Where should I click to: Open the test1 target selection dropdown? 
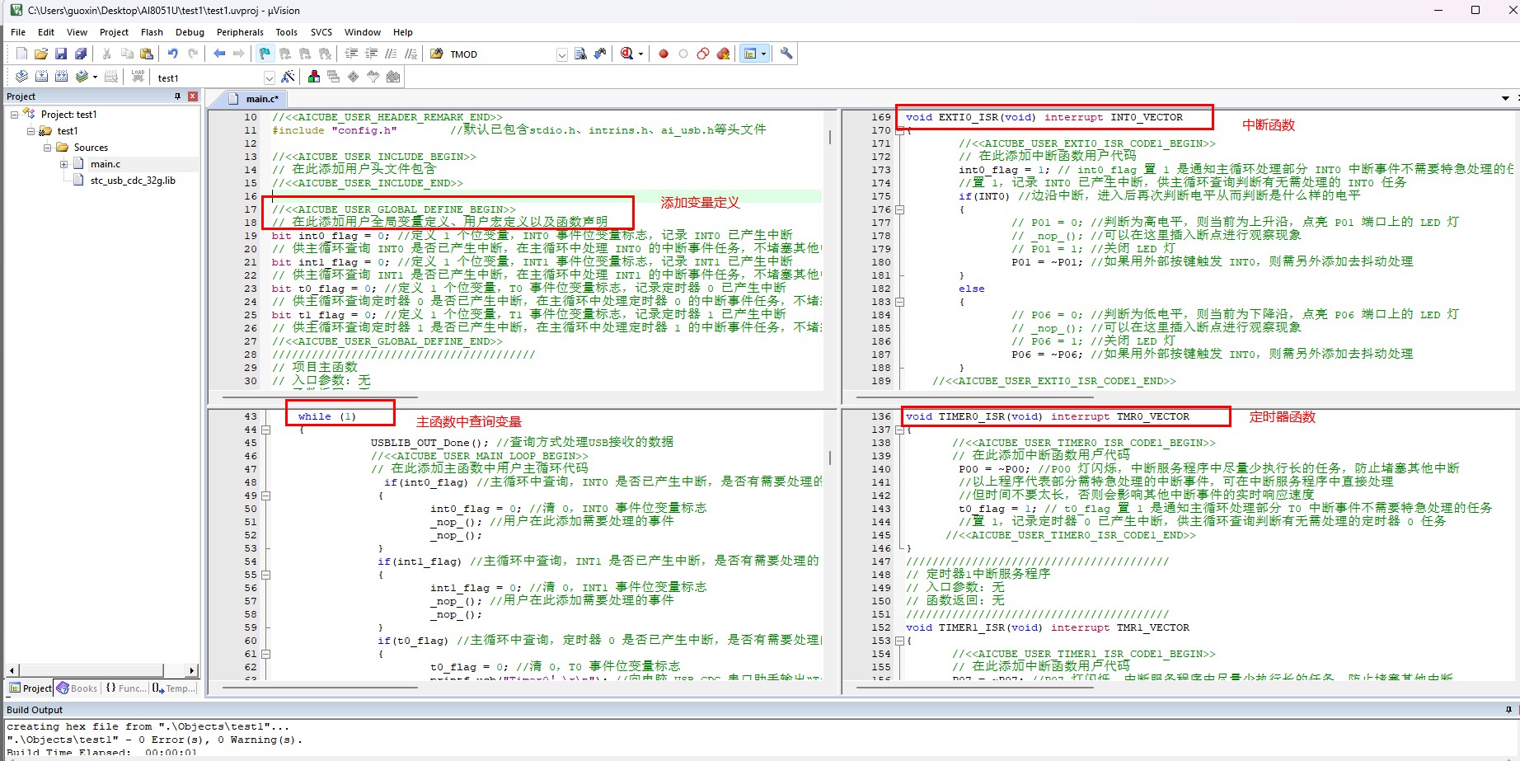(x=269, y=78)
